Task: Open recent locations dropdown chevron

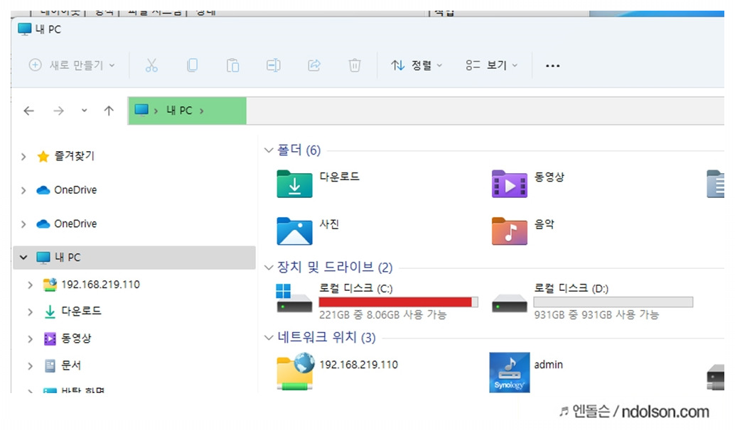Action: click(x=85, y=111)
